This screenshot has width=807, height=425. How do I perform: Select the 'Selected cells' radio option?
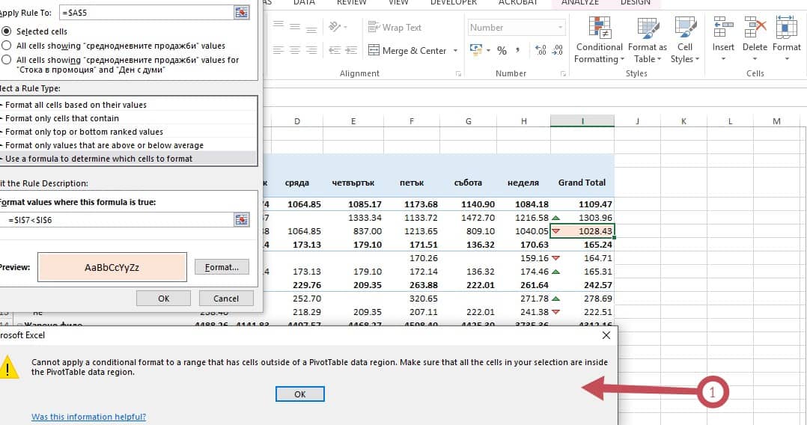(7, 31)
